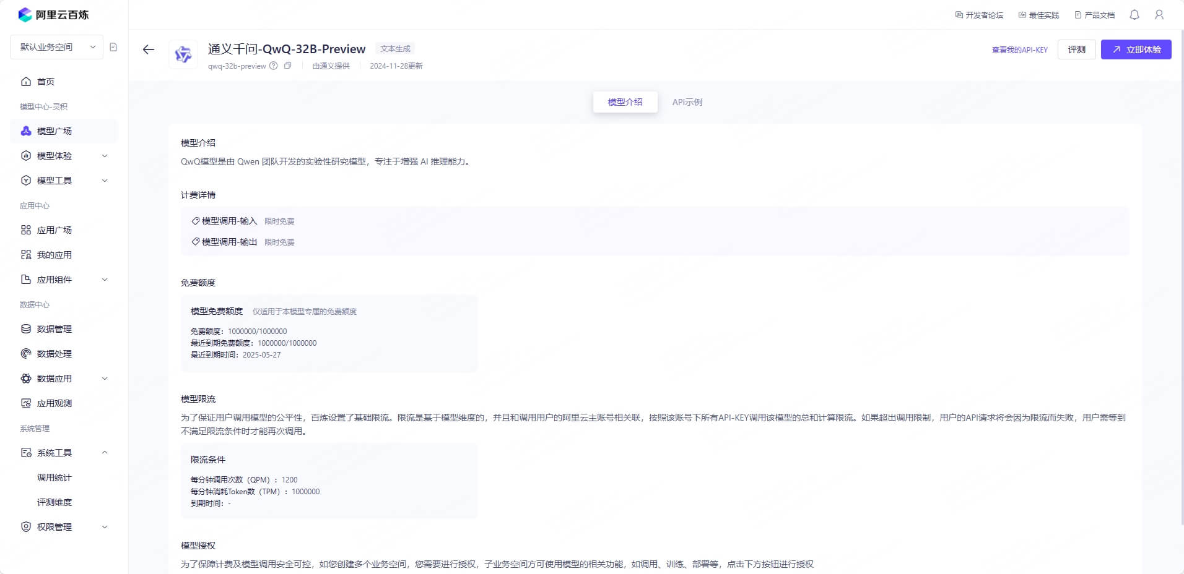Expand the 模型体验 sidebar section
The image size is (1184, 574).
[54, 155]
